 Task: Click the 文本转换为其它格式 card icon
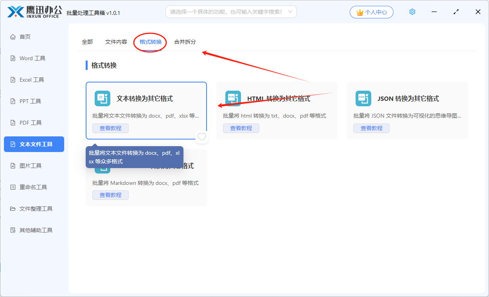102,98
